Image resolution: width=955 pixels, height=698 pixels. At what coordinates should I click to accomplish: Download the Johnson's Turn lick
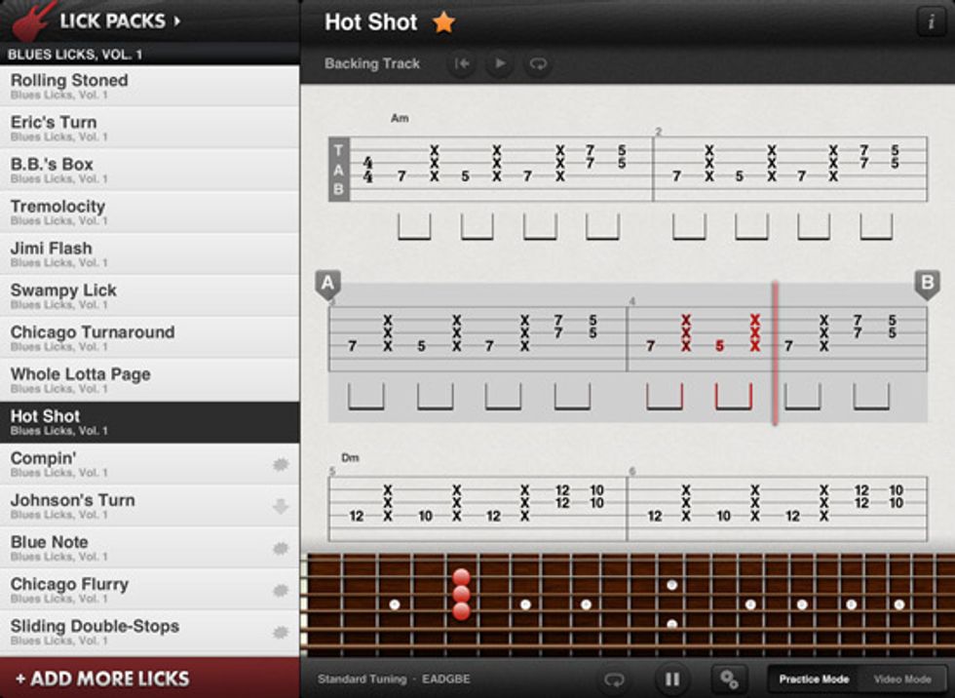(x=281, y=506)
